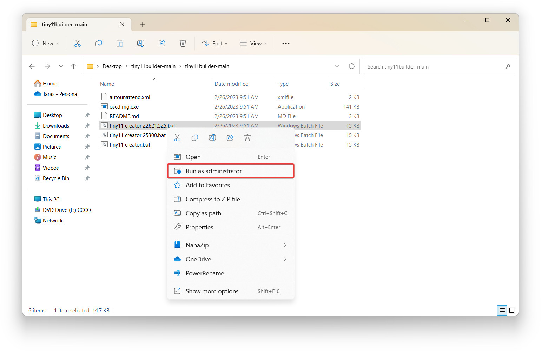Click the Search tiny11builder-main box

click(x=434, y=66)
